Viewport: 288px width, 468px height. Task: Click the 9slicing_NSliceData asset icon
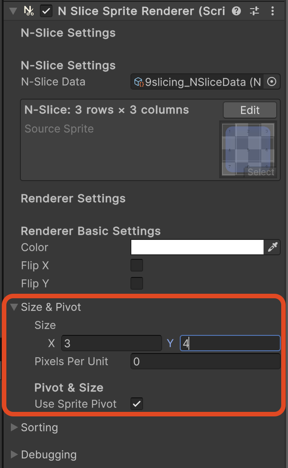pyautogui.click(x=139, y=82)
